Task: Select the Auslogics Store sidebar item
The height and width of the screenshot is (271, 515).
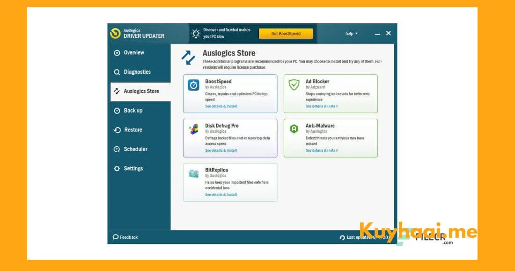Action: (140, 92)
